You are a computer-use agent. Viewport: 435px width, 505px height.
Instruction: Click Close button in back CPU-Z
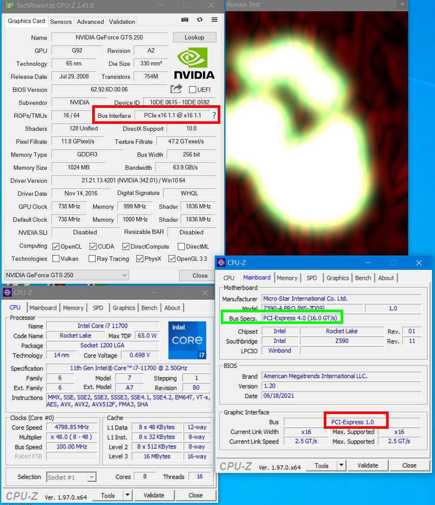196,495
